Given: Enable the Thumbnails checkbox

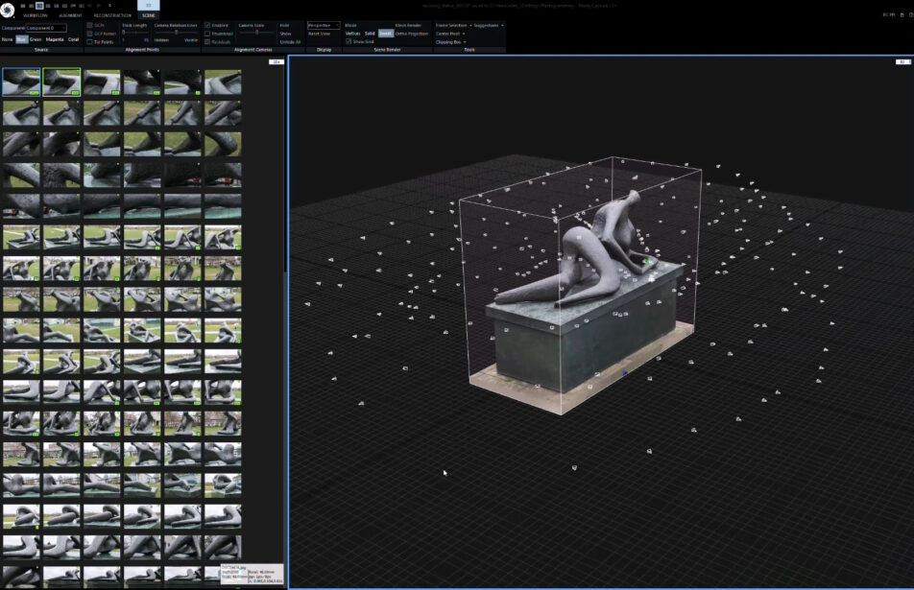Looking at the screenshot, I should click(x=208, y=34).
